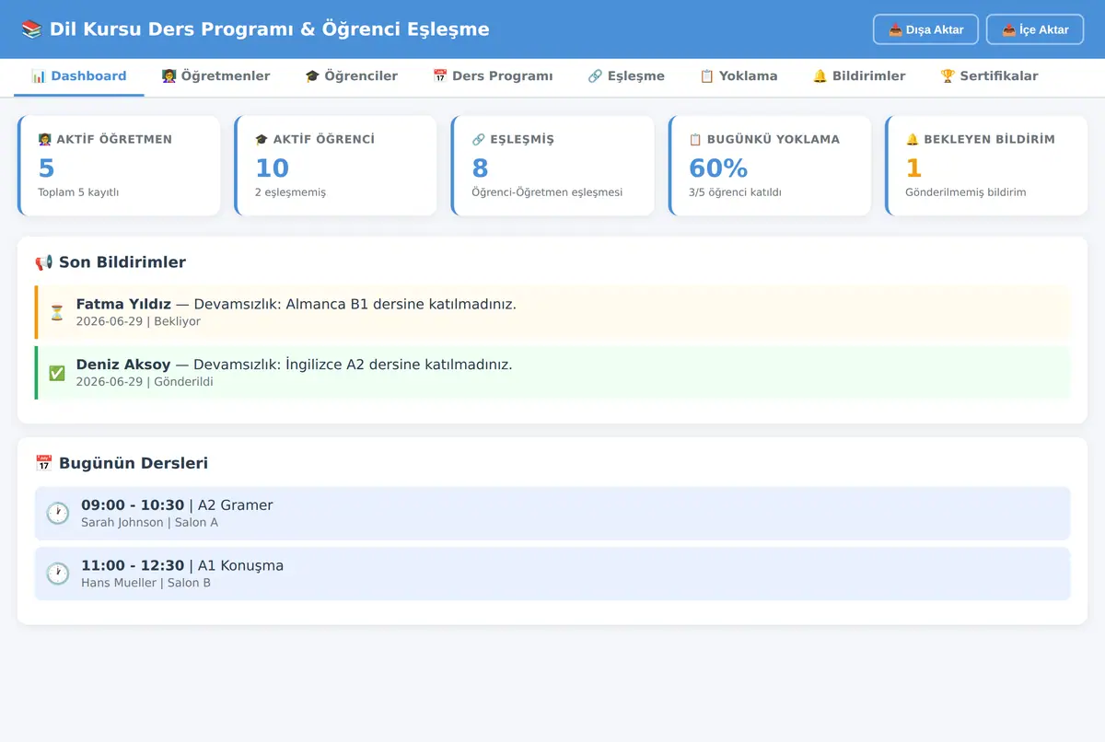This screenshot has width=1105, height=742.
Task: Open the Dashboard tab
Action: click(x=79, y=76)
